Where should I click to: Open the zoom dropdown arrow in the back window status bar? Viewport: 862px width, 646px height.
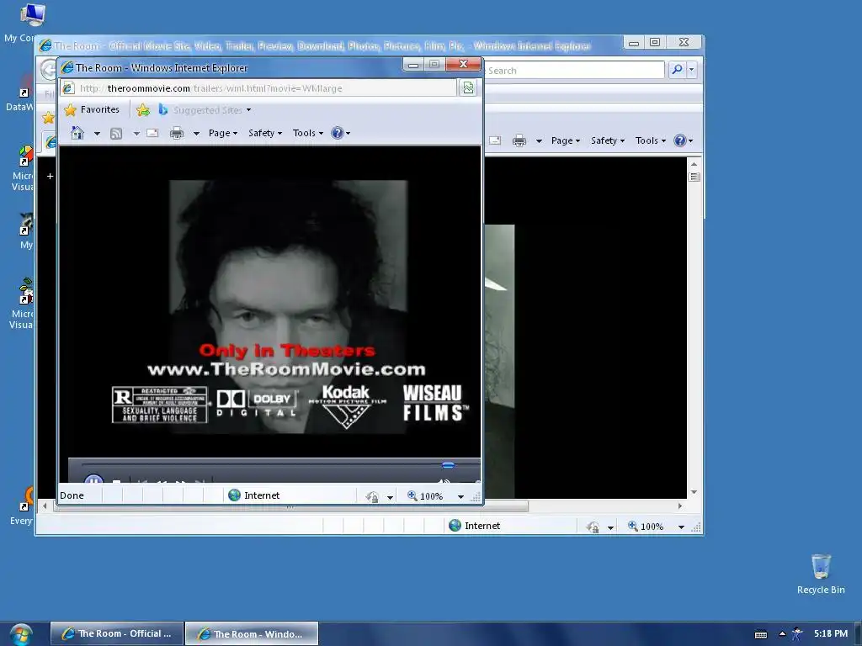pos(681,527)
